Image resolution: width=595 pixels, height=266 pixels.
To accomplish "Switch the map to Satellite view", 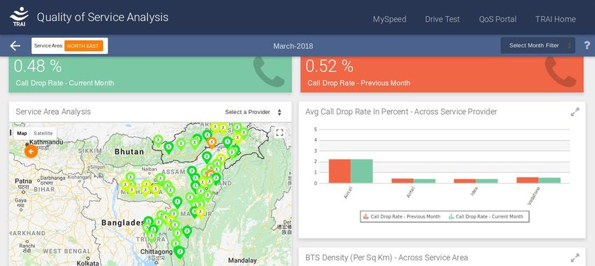I will (43, 133).
